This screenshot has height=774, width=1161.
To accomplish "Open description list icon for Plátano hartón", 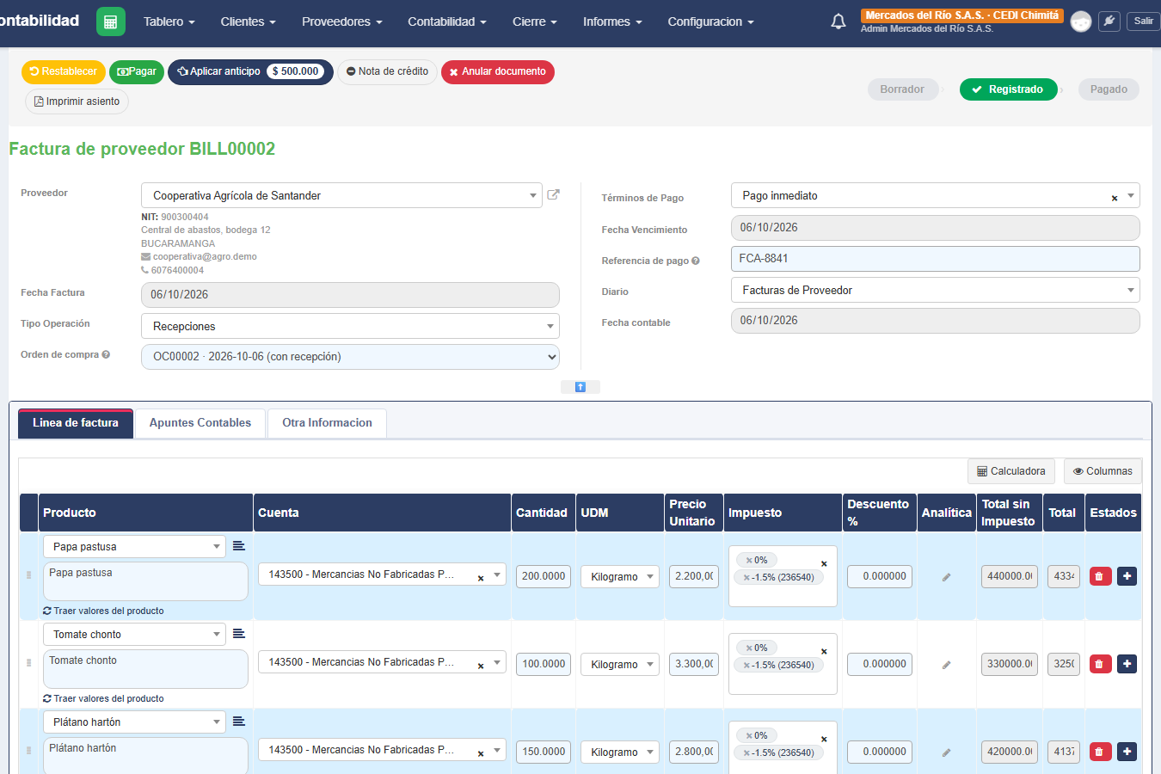I will tap(239, 722).
